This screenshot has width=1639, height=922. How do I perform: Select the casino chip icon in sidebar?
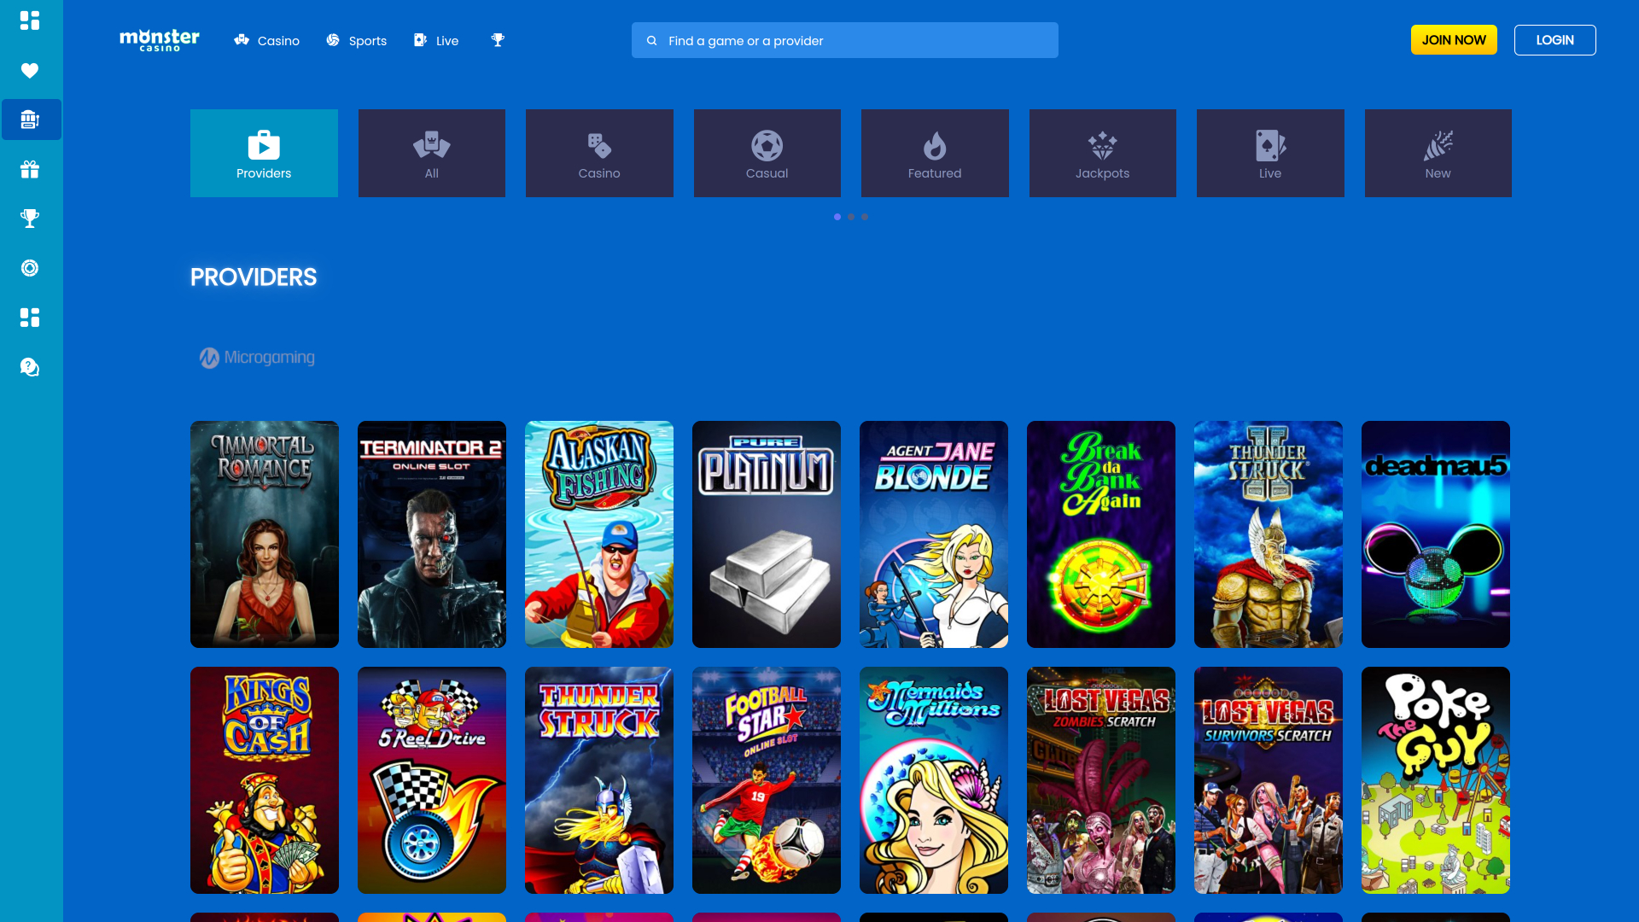click(31, 268)
